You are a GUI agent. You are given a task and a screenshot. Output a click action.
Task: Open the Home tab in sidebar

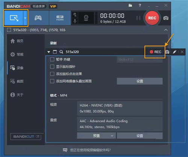[x=17, y=41]
